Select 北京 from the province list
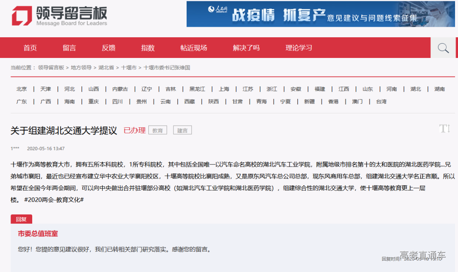This screenshot has width=458, height=272. click(x=22, y=89)
